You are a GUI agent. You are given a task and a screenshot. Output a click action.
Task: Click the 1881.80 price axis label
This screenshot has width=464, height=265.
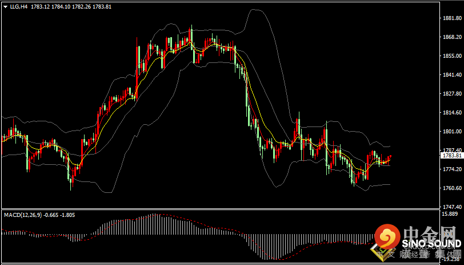452,18
